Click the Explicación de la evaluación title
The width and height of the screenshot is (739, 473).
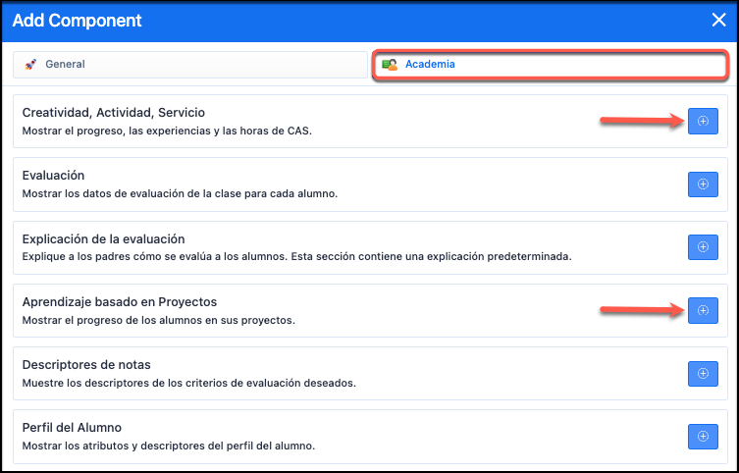click(x=103, y=239)
